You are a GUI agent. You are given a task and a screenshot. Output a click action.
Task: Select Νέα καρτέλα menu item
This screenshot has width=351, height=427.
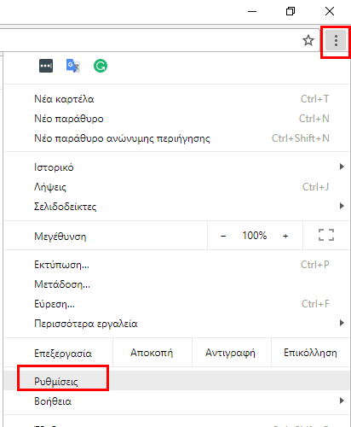click(x=176, y=99)
